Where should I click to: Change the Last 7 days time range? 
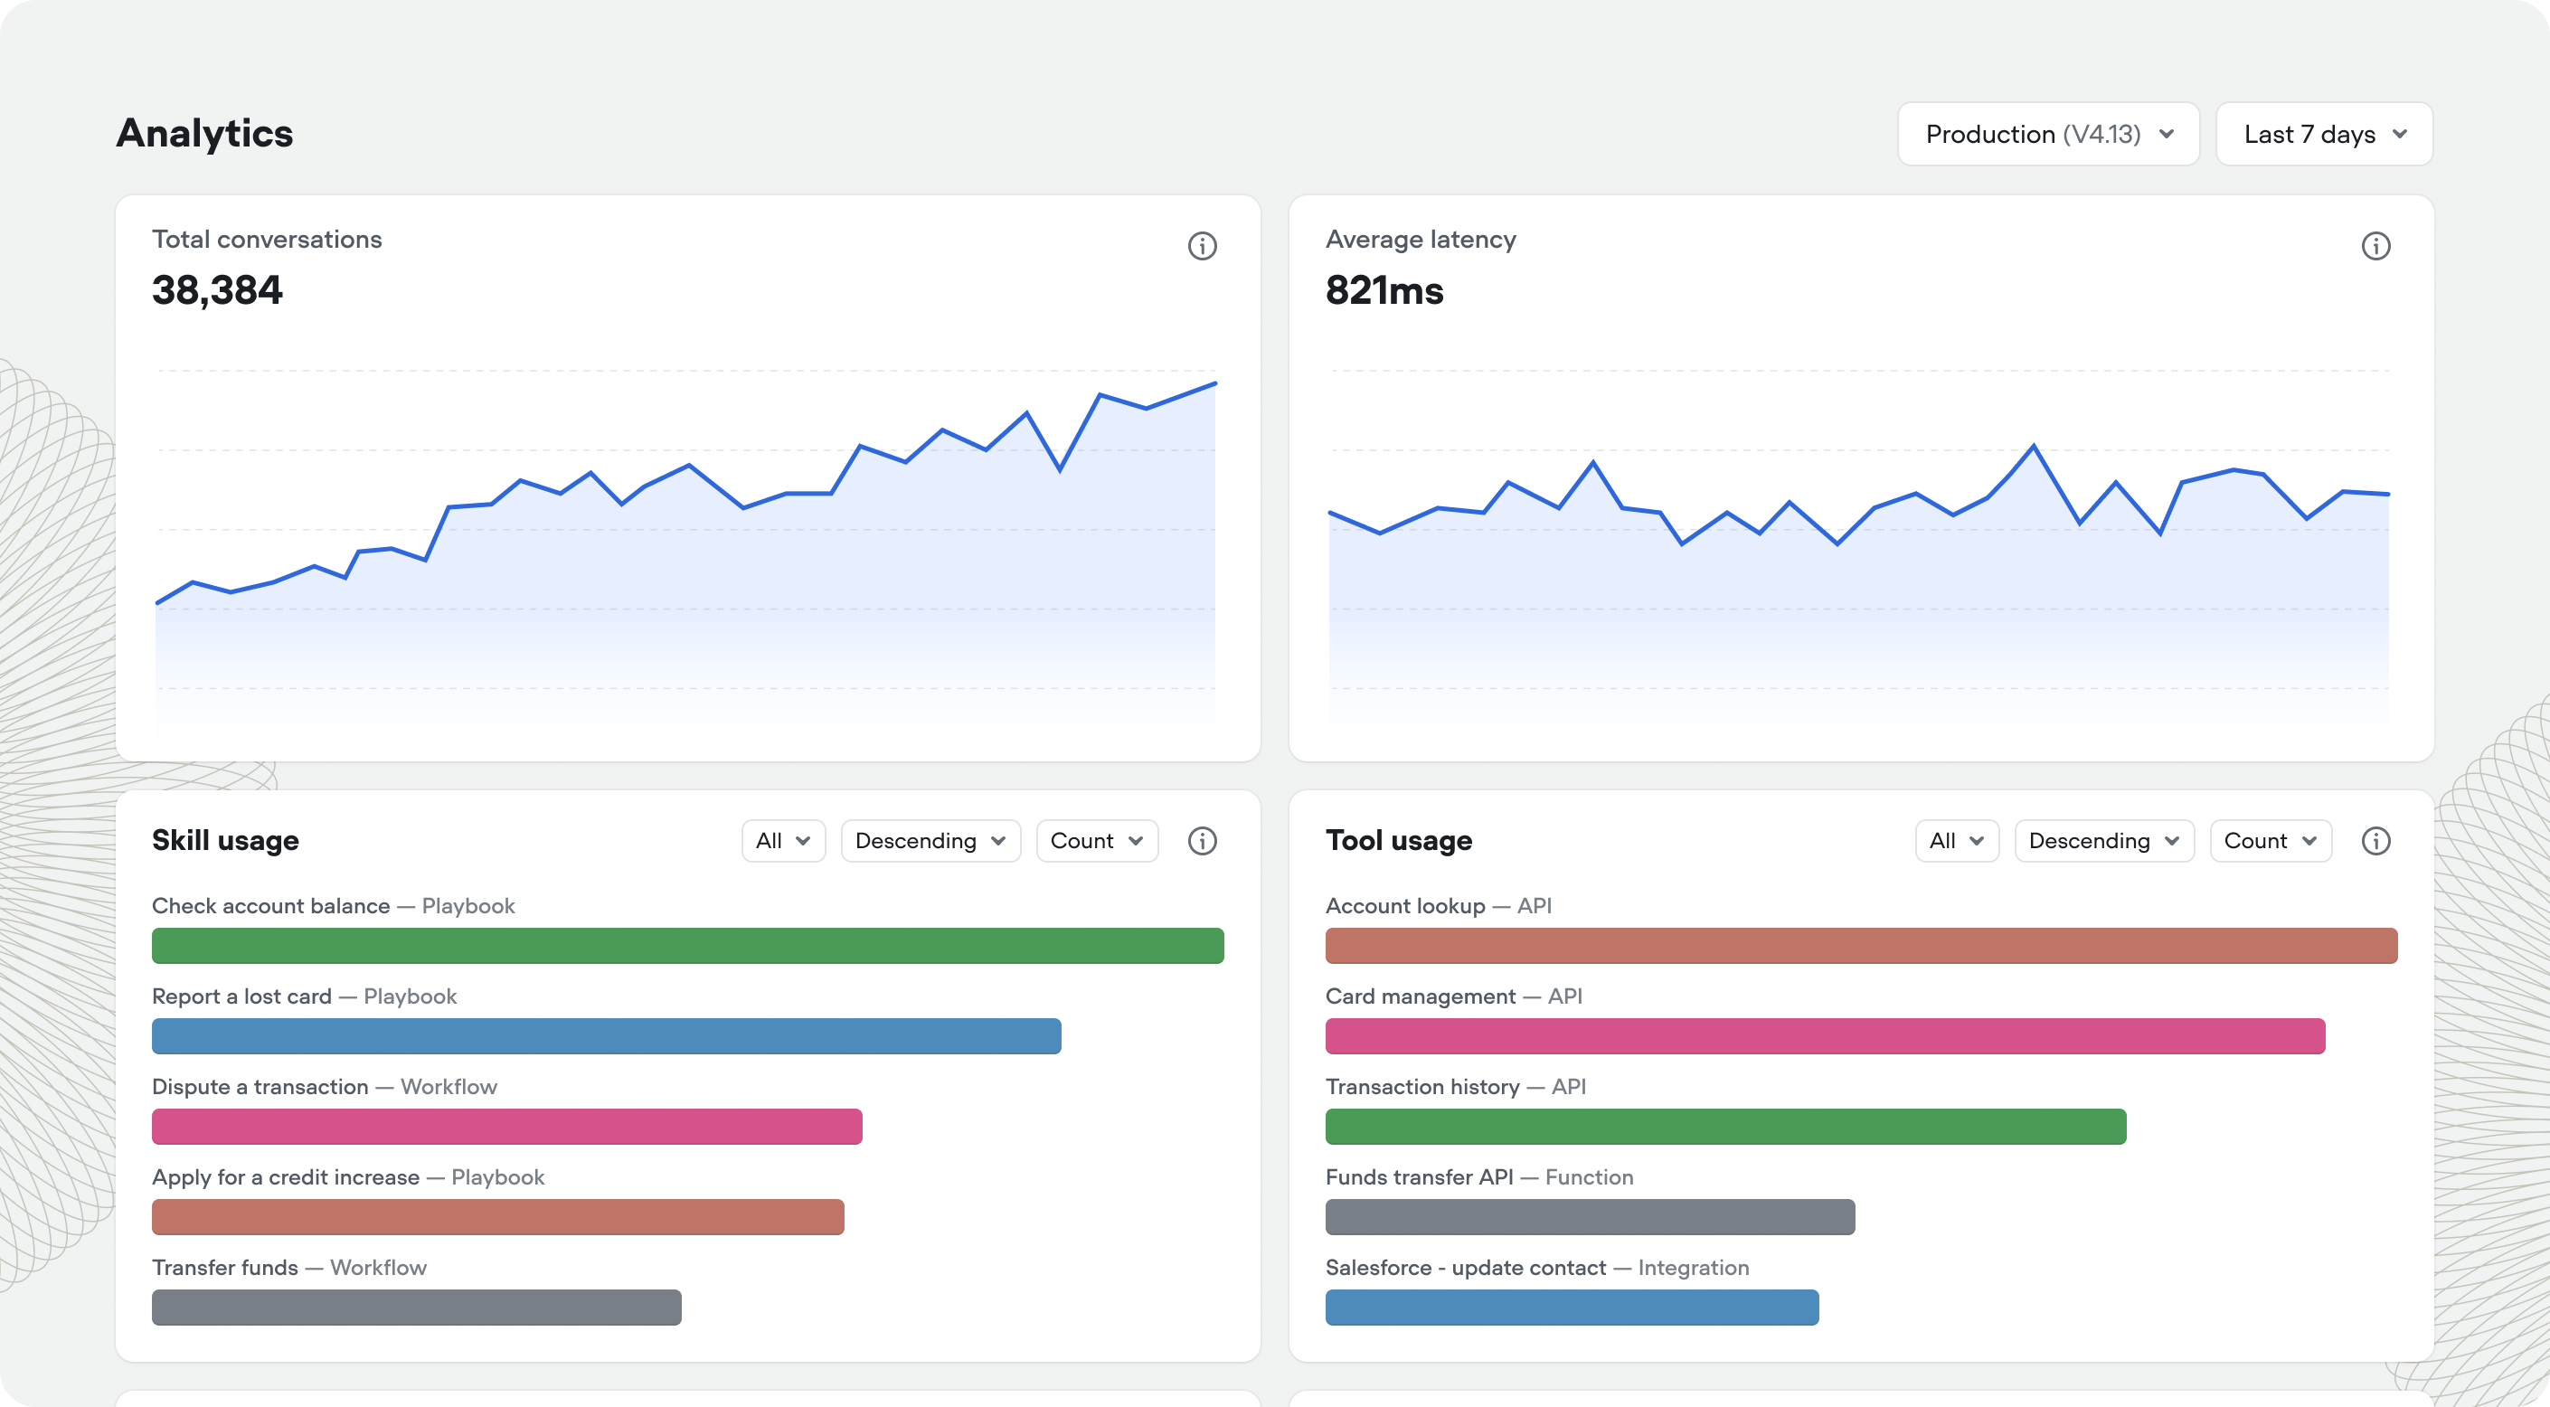[2323, 134]
